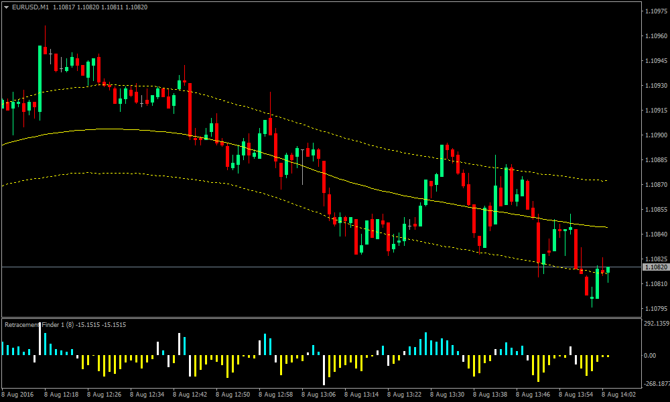Click the 1.10930 price scale label

[655, 86]
